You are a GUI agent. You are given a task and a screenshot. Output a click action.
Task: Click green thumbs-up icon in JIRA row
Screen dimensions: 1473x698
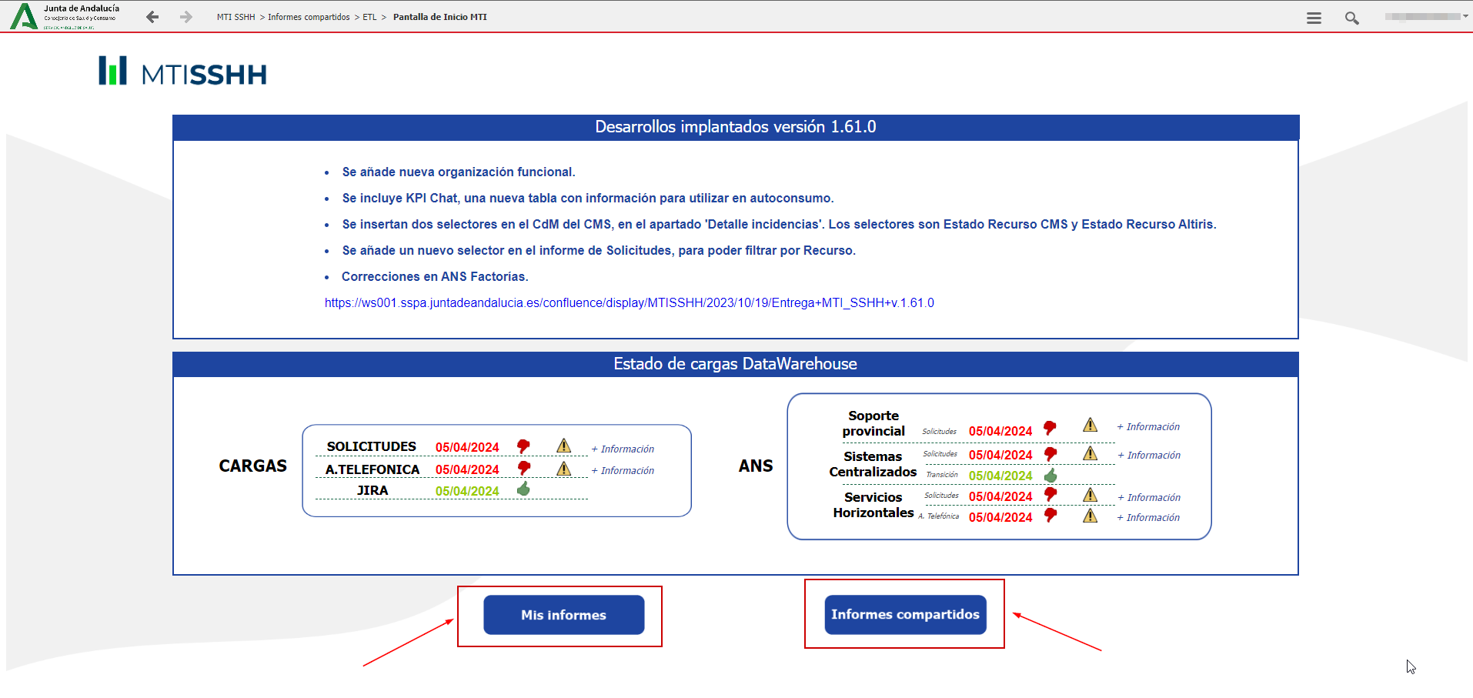pos(523,489)
